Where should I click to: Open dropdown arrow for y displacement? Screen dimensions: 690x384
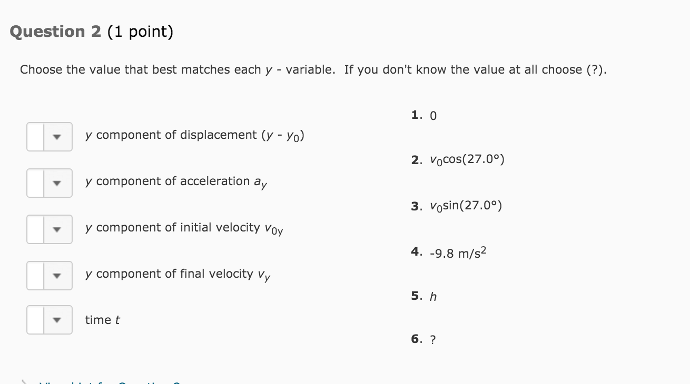coord(58,137)
